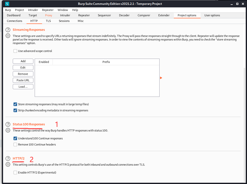This screenshot has width=247, height=184.
Task: Click orange arrow beside the prefix table
Action: pos(161,78)
